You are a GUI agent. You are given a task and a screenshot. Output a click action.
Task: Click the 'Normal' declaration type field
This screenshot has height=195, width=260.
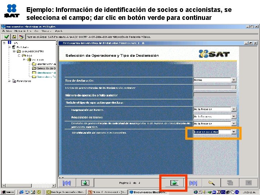click(x=212, y=80)
